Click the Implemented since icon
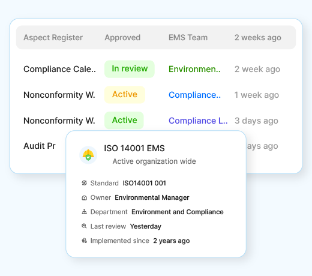 point(84,241)
